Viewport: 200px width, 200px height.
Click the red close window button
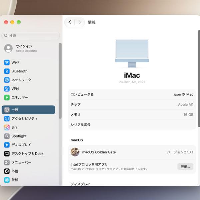(x=6, y=22)
